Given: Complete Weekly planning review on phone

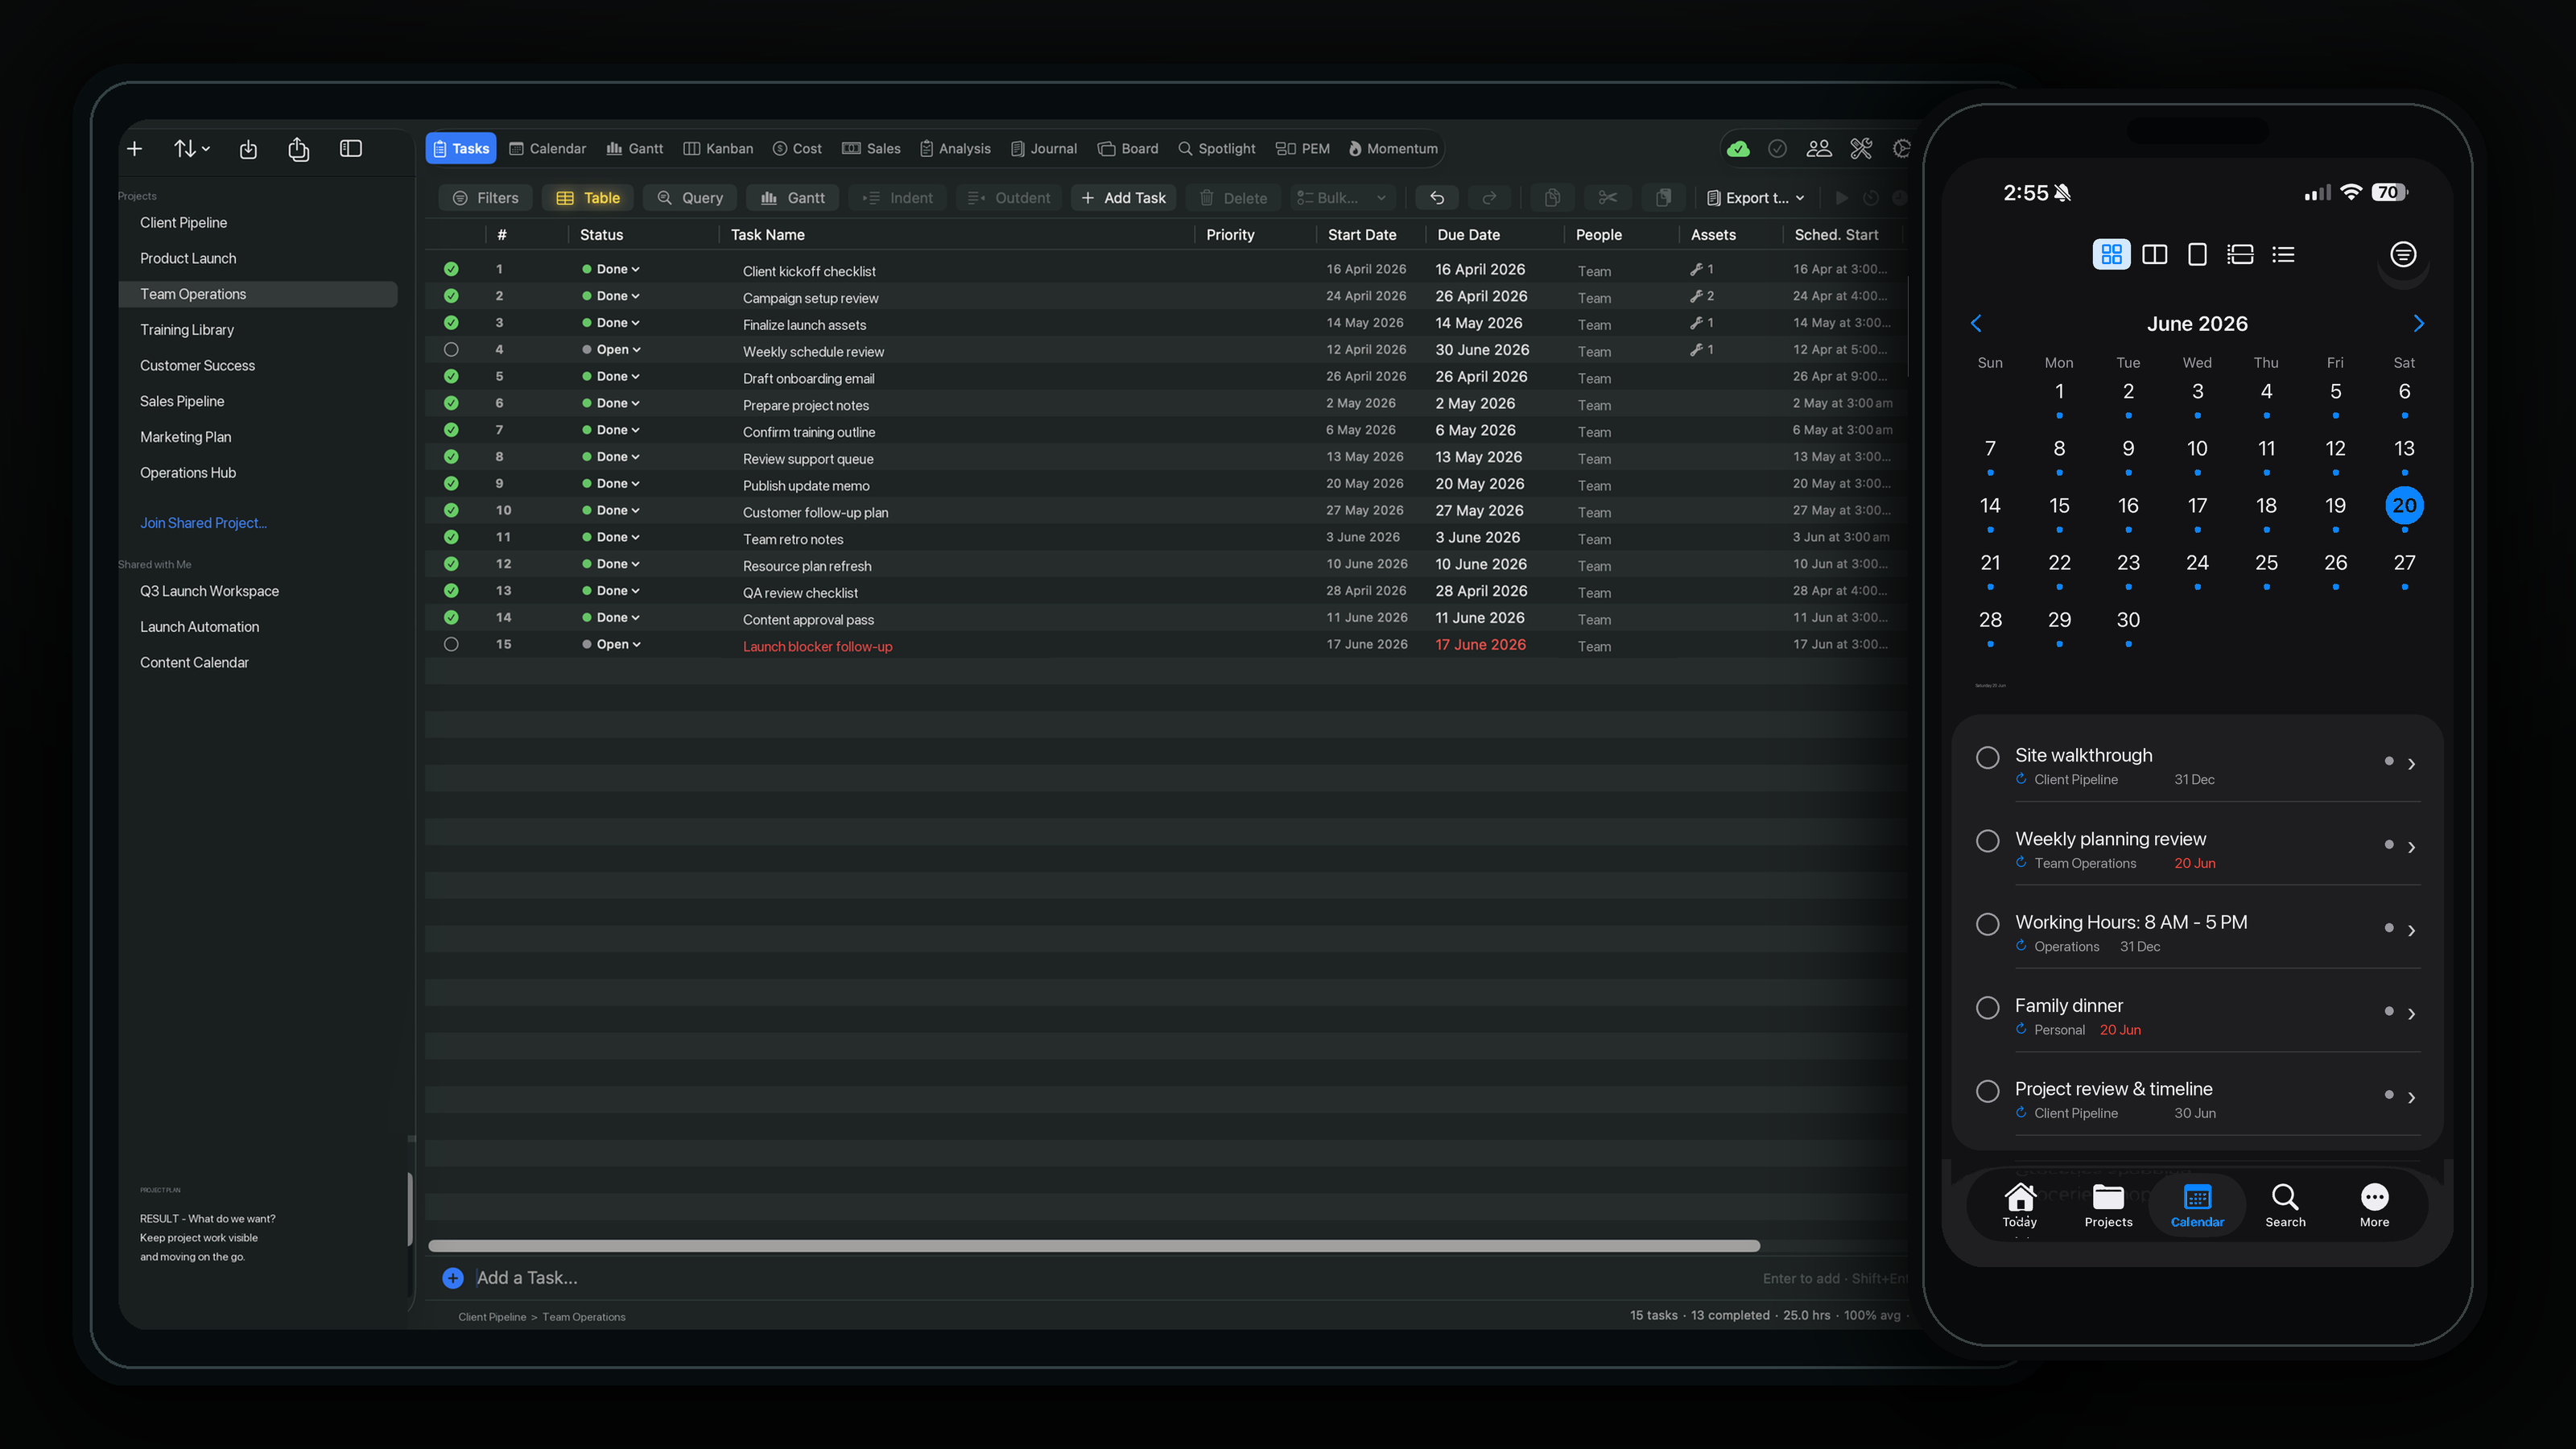Looking at the screenshot, I should (x=1988, y=841).
